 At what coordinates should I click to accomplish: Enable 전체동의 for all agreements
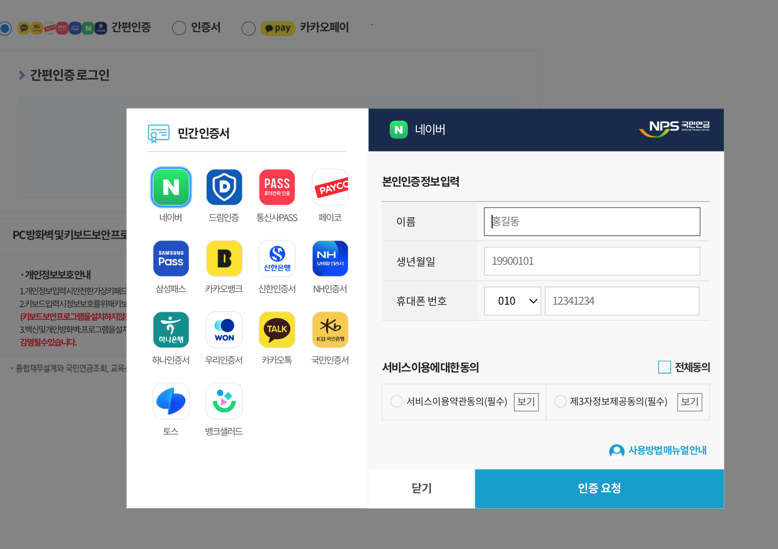[664, 367]
